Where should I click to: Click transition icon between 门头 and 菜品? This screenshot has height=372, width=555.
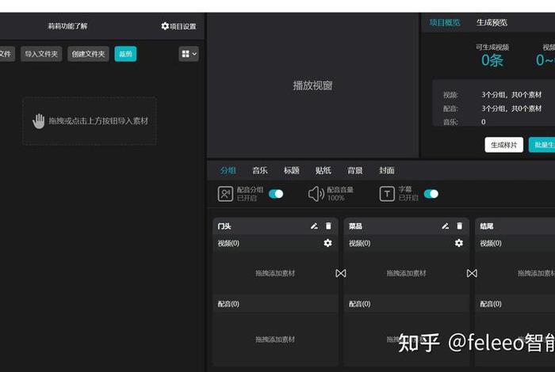[341, 273]
